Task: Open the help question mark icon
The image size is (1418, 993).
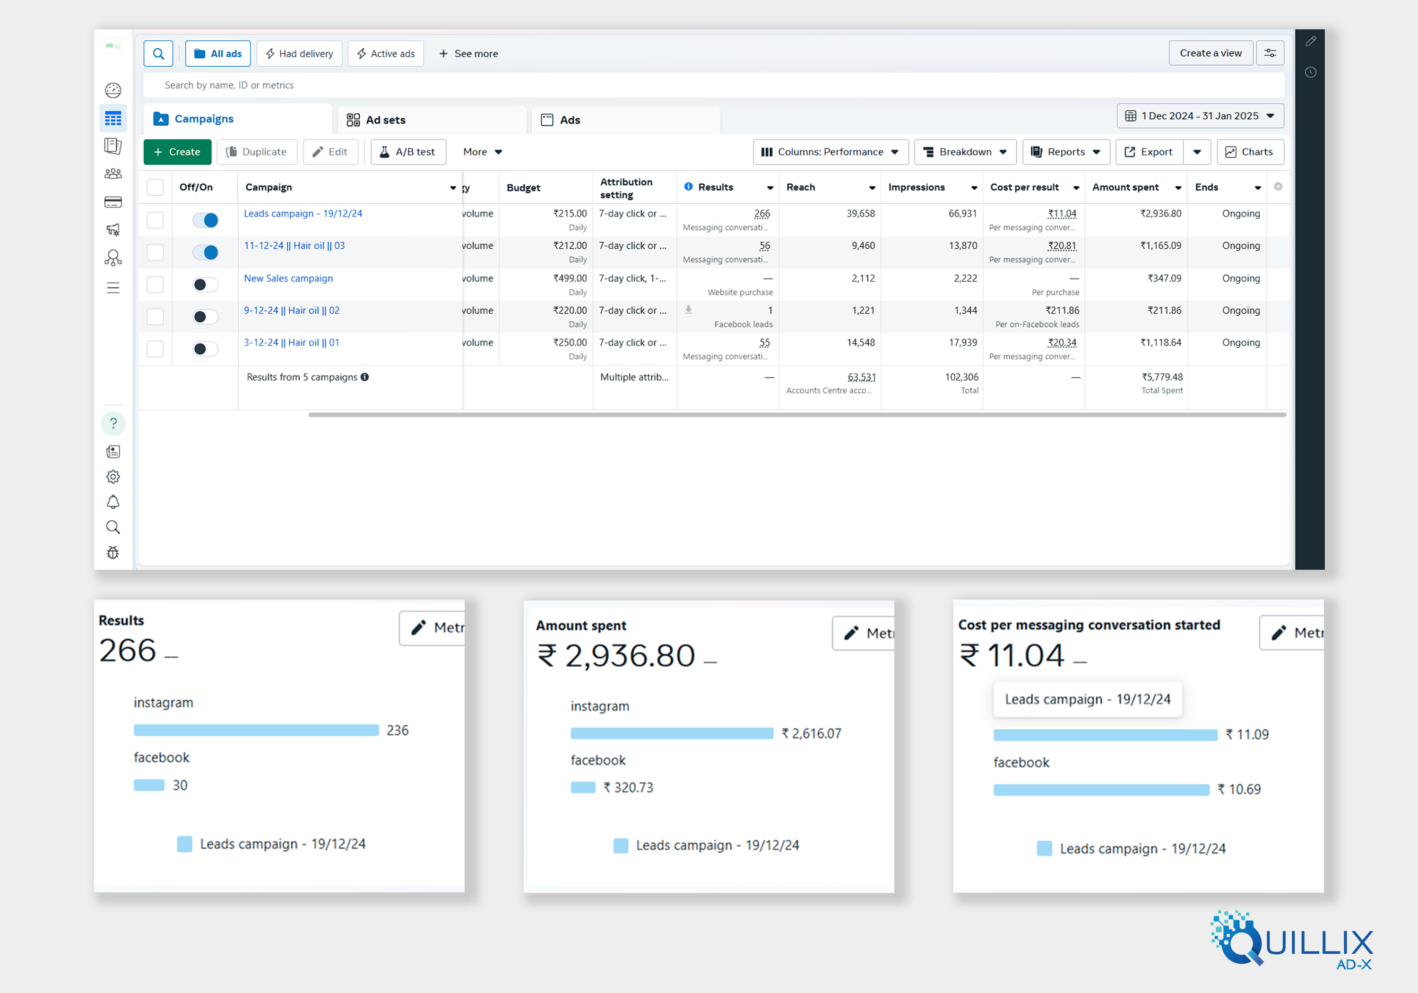Action: [x=113, y=423]
